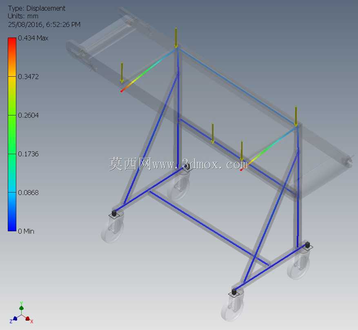Screen dimensions: 358x330
Task: Click the 'Units: mm' label
Action: (x=23, y=16)
